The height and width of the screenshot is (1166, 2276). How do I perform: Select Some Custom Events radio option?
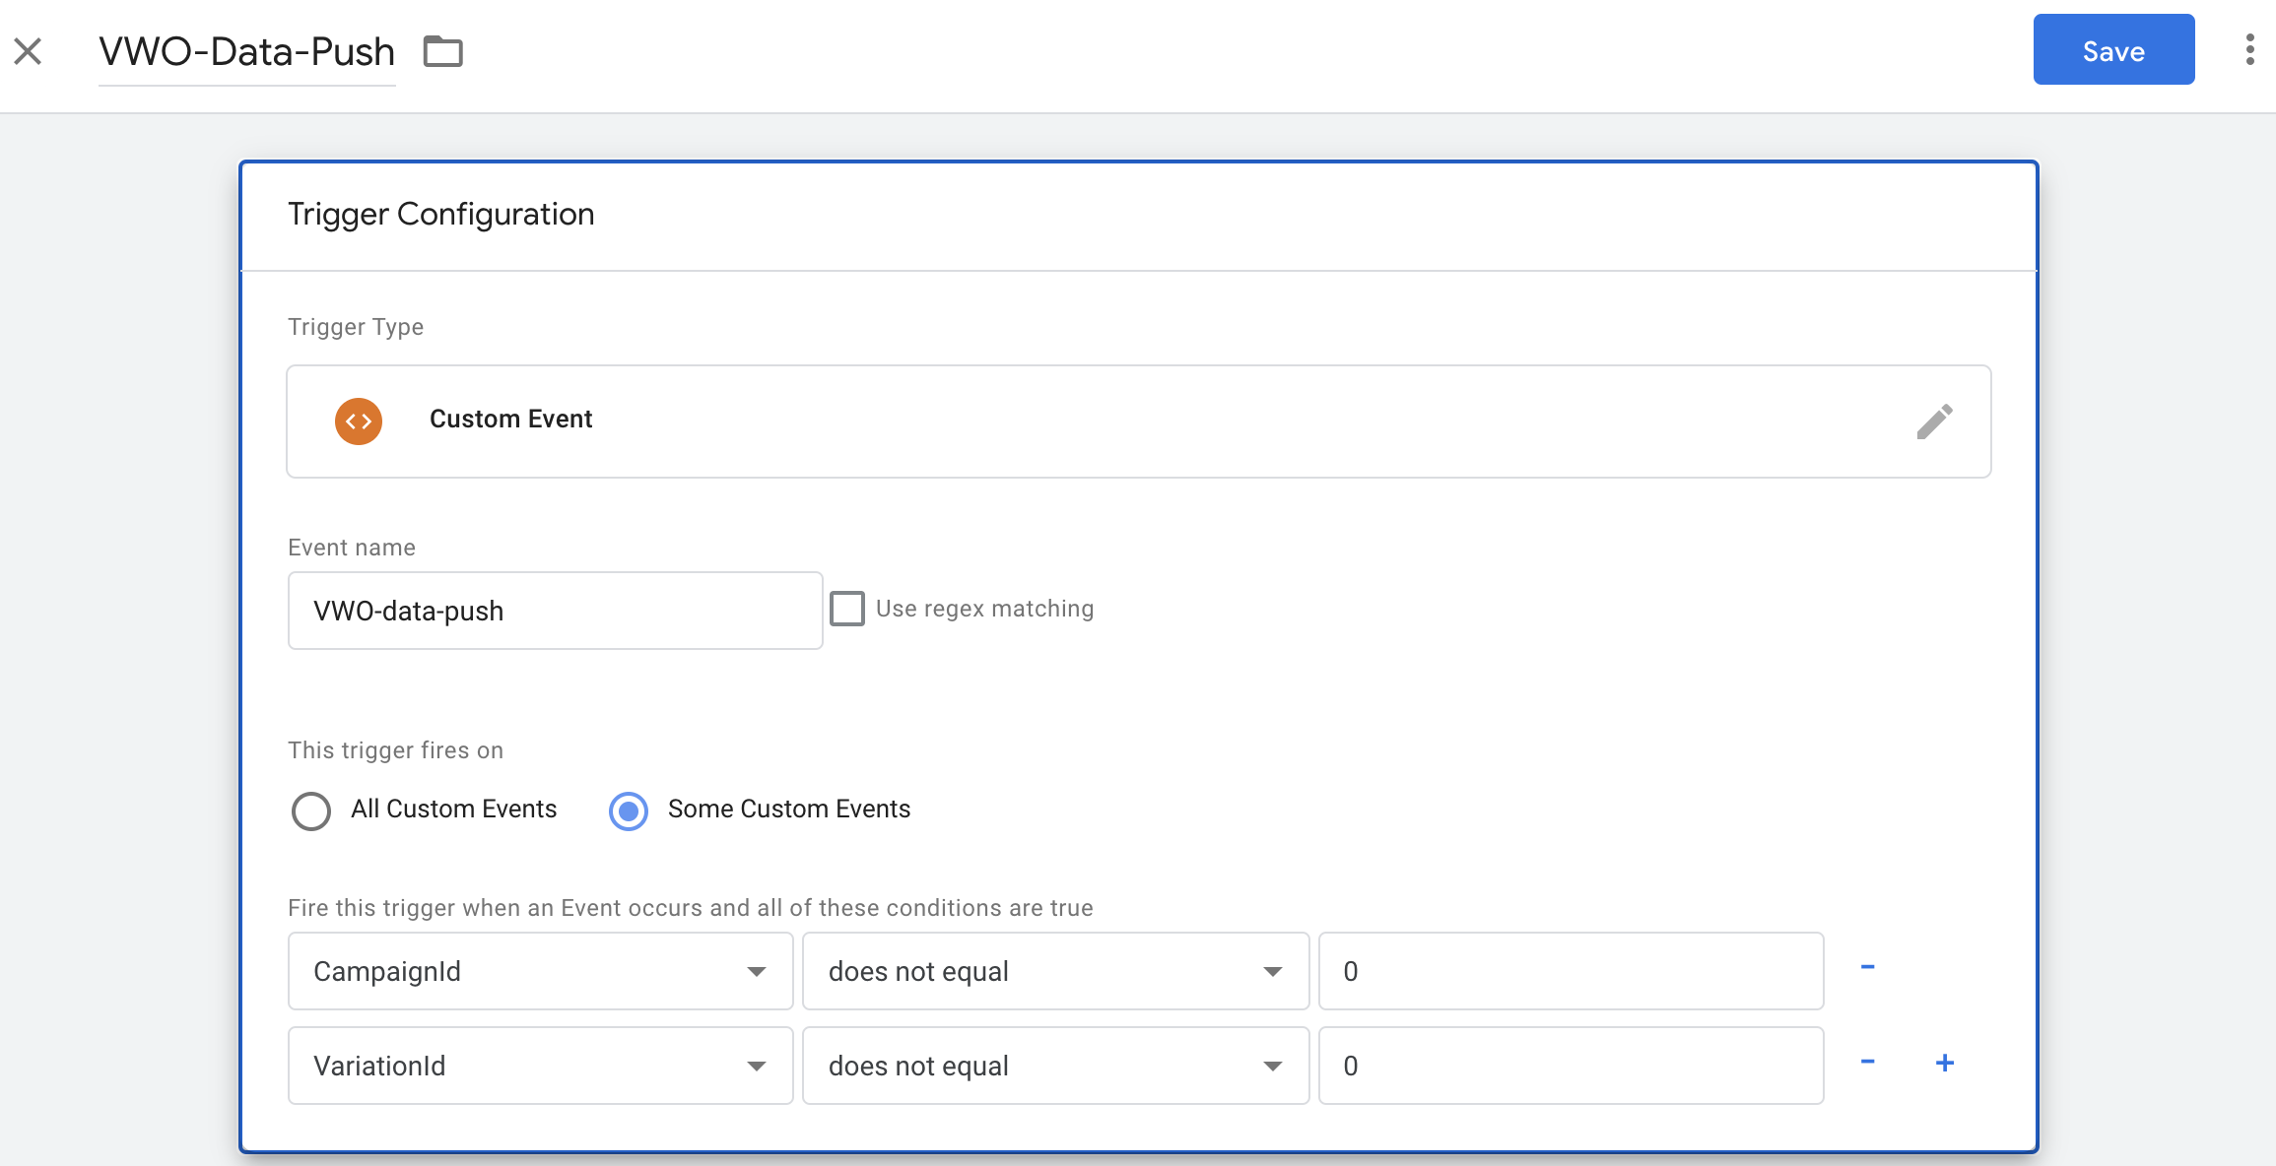coord(629,810)
